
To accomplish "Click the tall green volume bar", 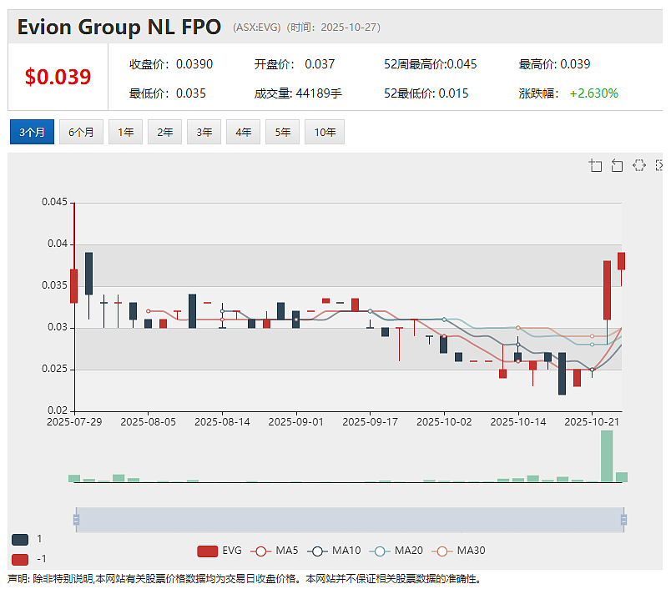I will click(607, 456).
